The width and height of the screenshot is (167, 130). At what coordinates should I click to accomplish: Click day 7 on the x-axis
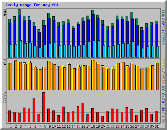[x=40, y=126]
